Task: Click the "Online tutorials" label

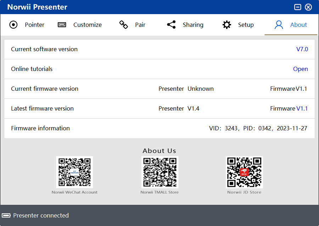Action: coord(32,69)
